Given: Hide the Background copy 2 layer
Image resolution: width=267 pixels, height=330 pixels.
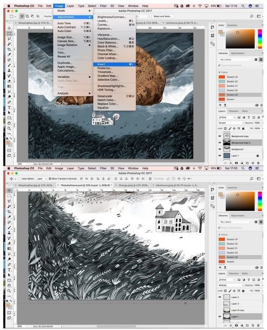Looking at the screenshot, I should pyautogui.click(x=220, y=142).
